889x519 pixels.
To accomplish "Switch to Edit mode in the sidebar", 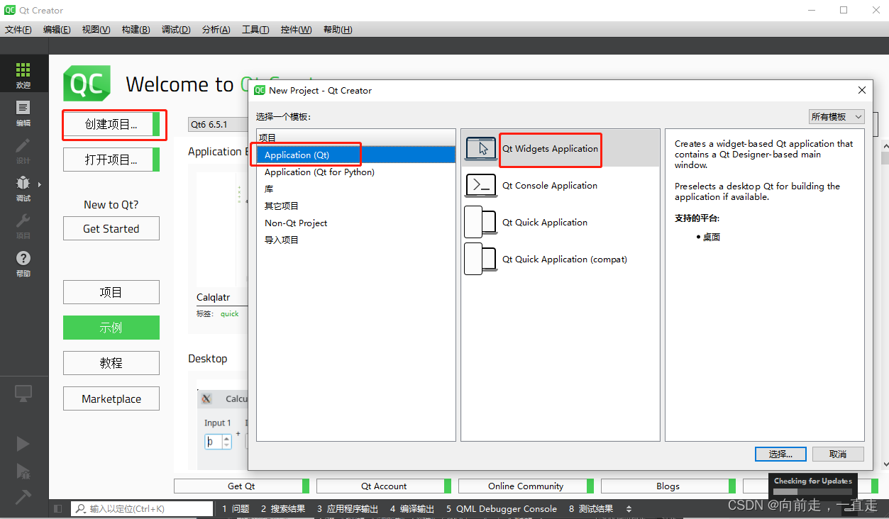I will (23, 113).
